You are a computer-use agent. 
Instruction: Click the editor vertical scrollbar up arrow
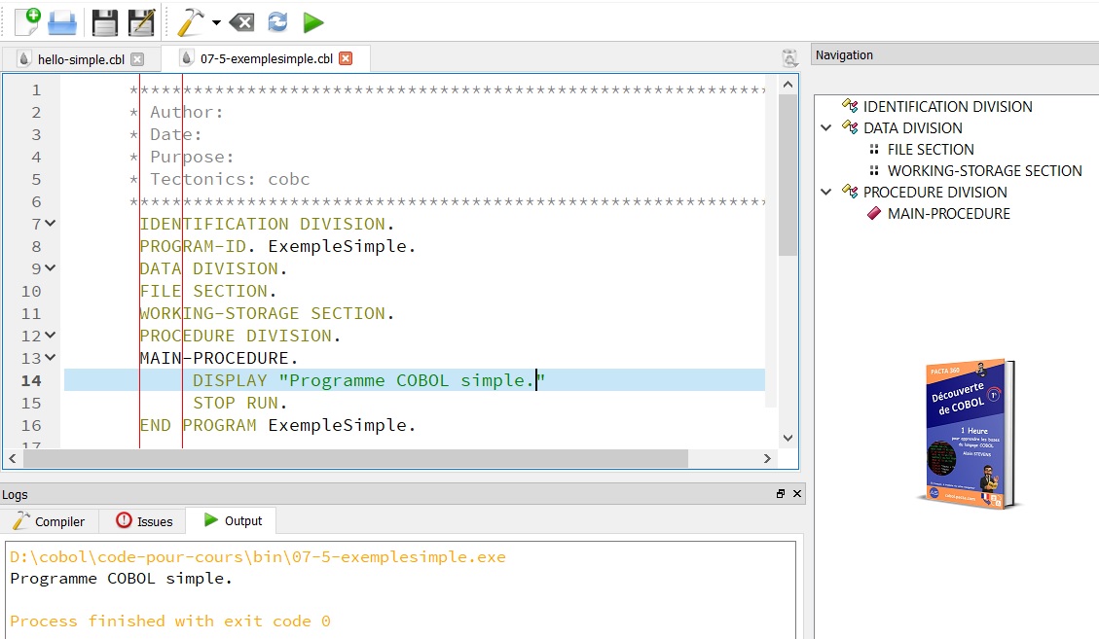point(788,85)
